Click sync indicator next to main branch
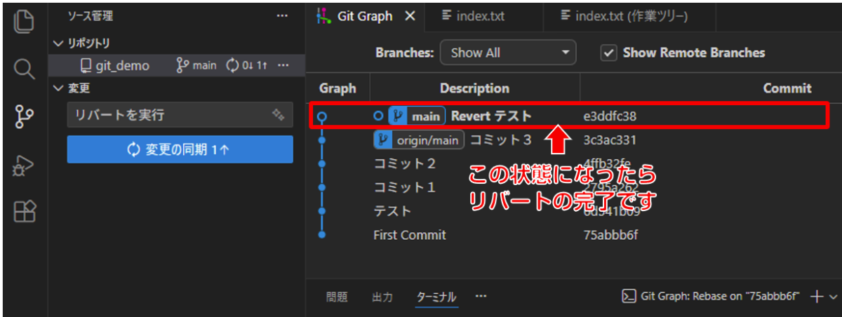The image size is (842, 317). point(246,65)
